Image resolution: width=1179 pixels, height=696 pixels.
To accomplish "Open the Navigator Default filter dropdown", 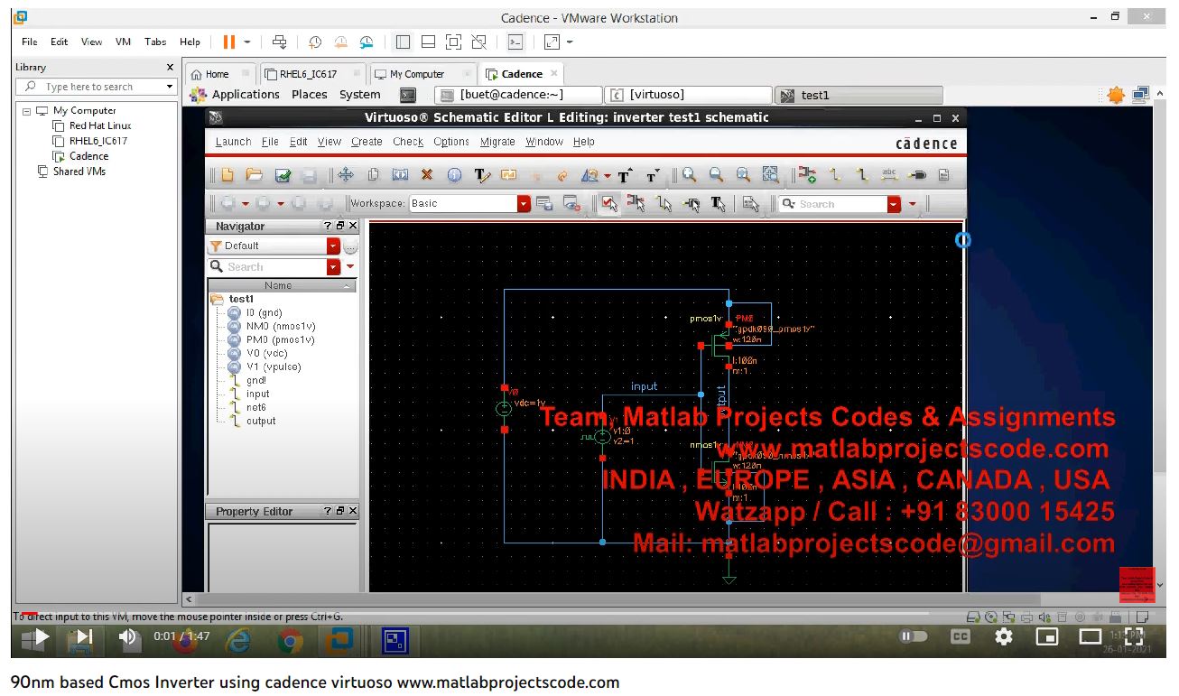I will pos(332,246).
